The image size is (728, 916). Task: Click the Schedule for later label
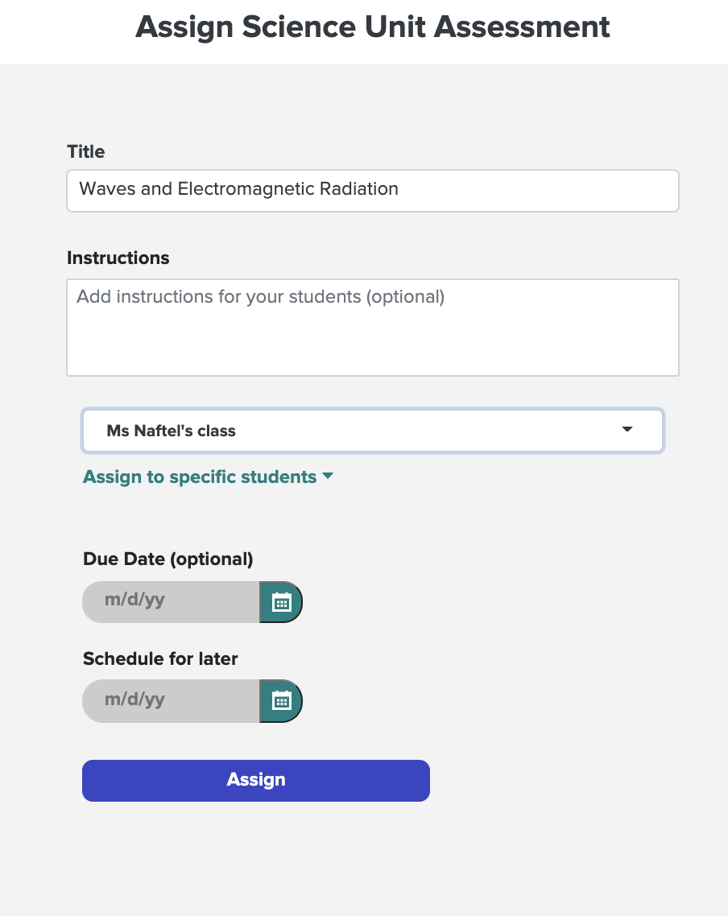161,658
